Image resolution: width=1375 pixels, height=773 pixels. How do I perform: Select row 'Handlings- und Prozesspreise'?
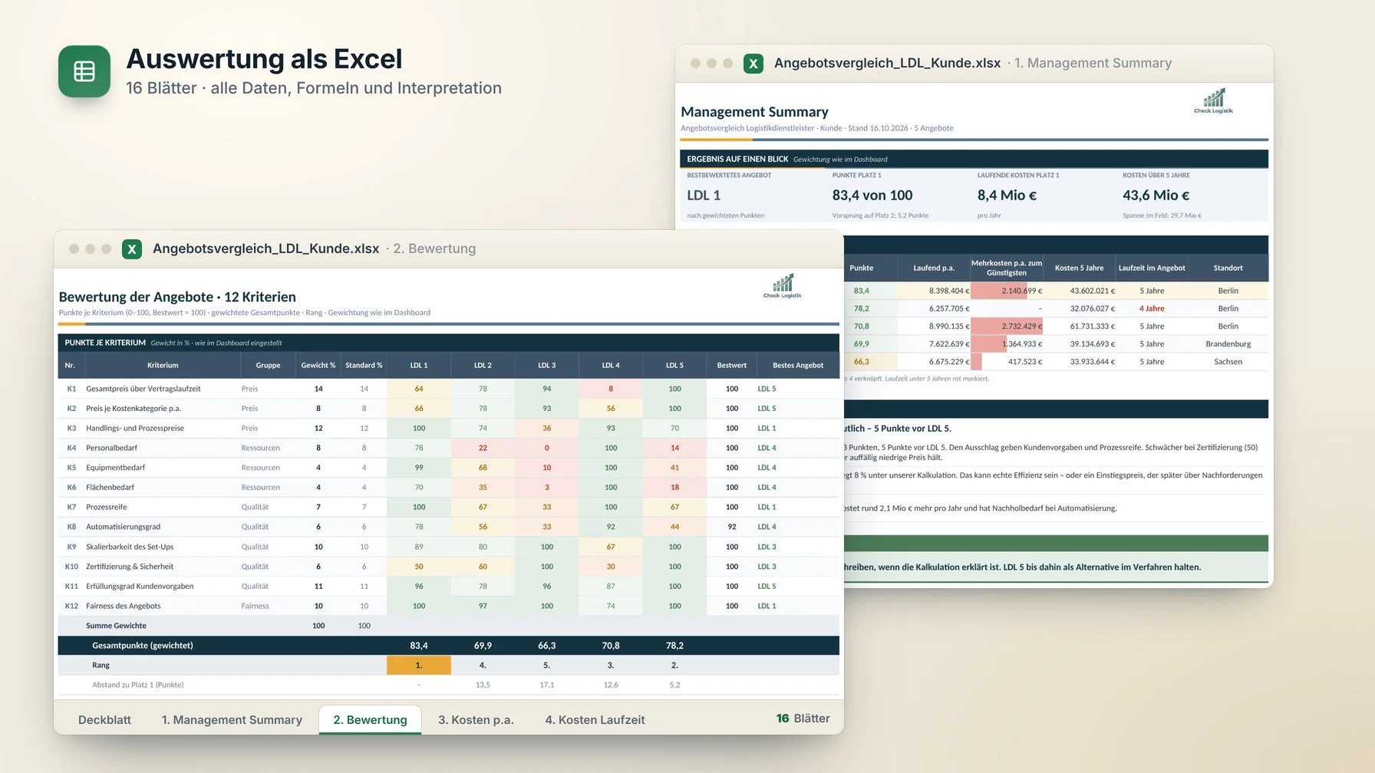[x=449, y=429]
